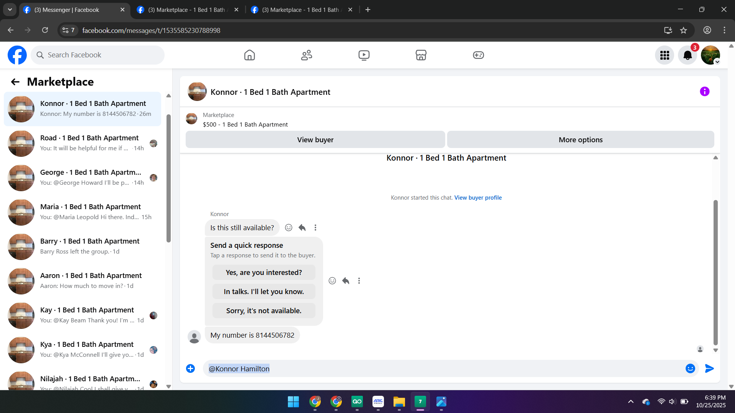The height and width of the screenshot is (413, 735).
Task: Open the Facebook apps grid menu
Action: 664,55
